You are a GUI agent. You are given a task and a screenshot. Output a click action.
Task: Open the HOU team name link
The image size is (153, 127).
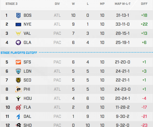[x=28, y=98]
